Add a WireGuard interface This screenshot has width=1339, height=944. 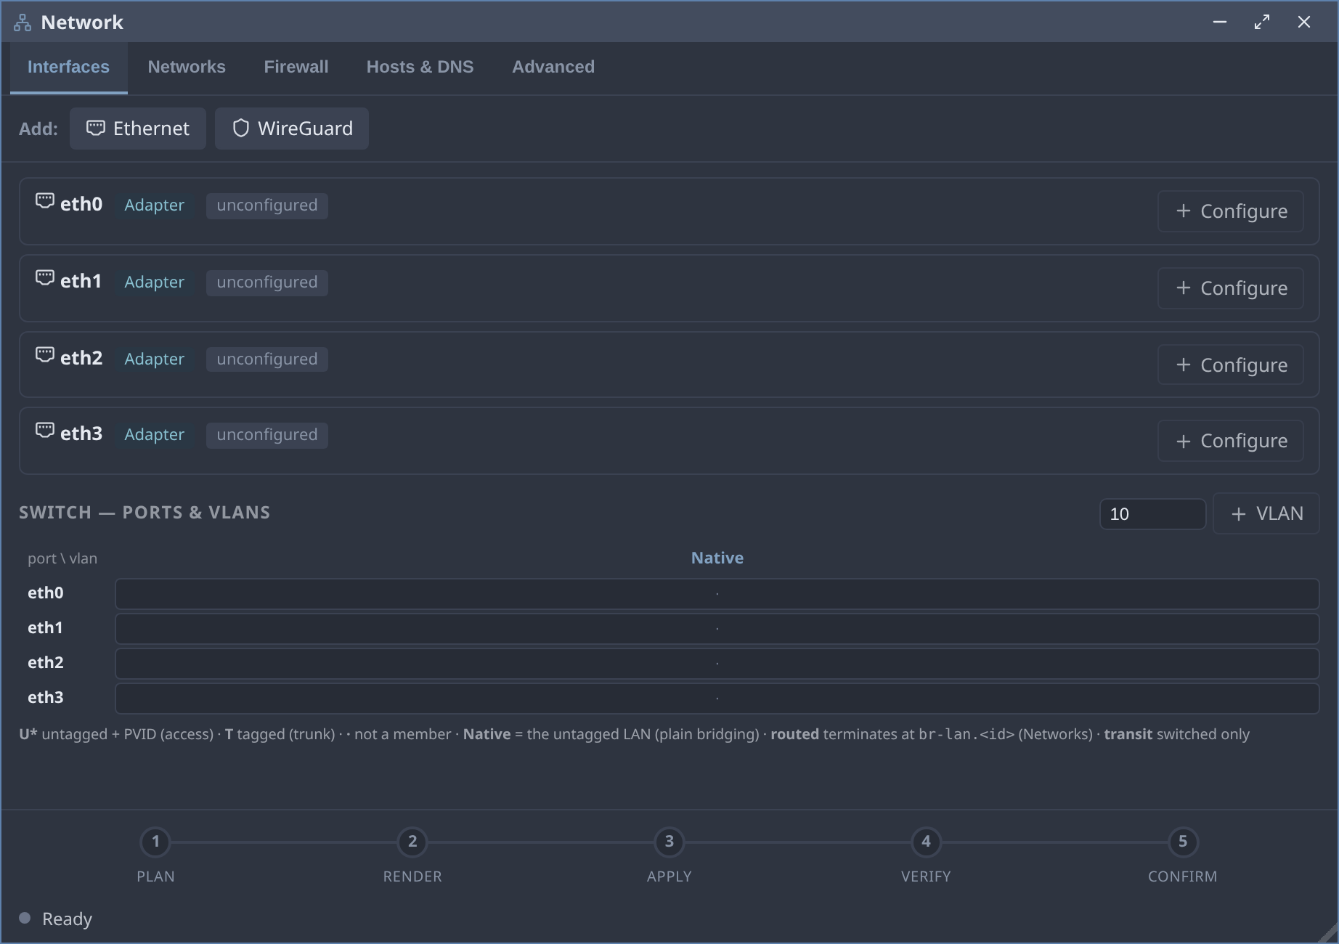pos(292,129)
